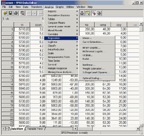Choose Ordinal regression option

coord(97,55)
